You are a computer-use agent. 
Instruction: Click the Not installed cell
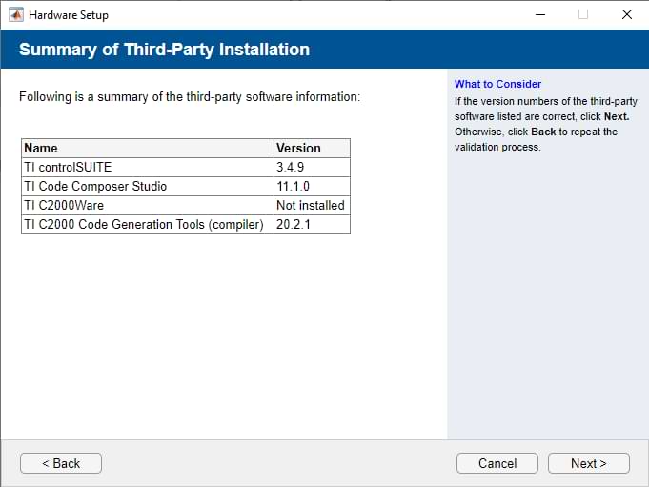[312, 205]
